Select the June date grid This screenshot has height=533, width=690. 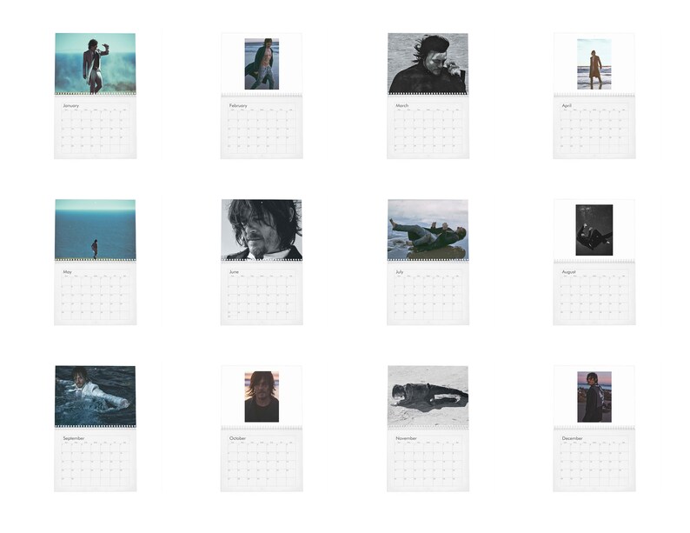click(x=262, y=297)
